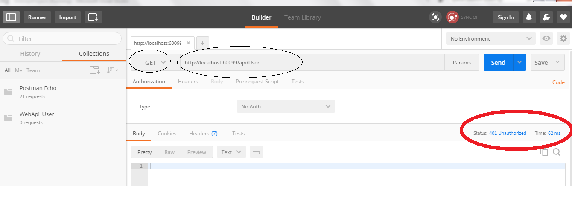
Task: Select the response Cookies tab
Action: click(167, 133)
